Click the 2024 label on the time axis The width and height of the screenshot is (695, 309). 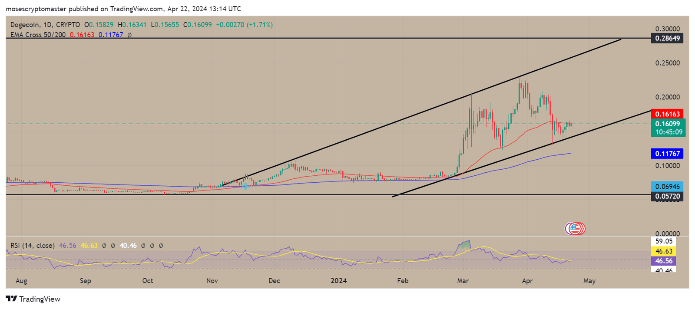(x=339, y=281)
